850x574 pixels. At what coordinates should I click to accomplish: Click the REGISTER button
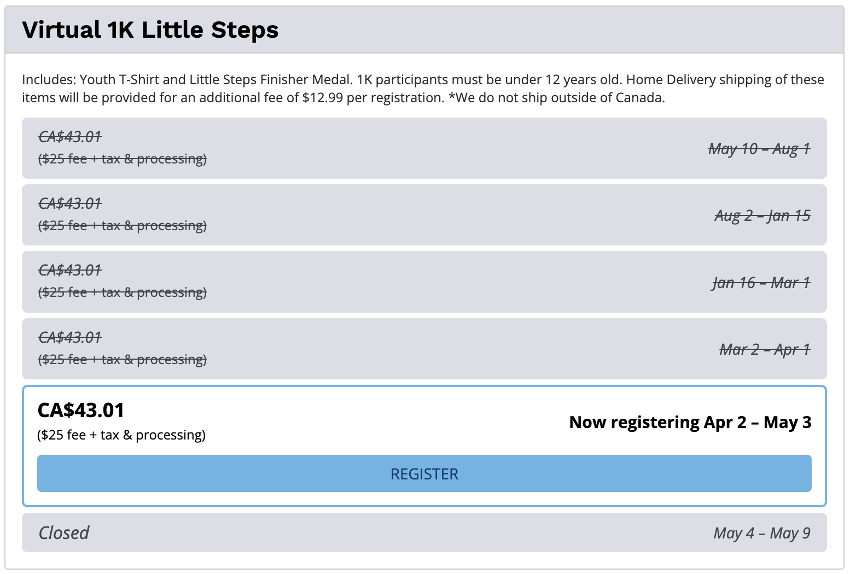424,473
